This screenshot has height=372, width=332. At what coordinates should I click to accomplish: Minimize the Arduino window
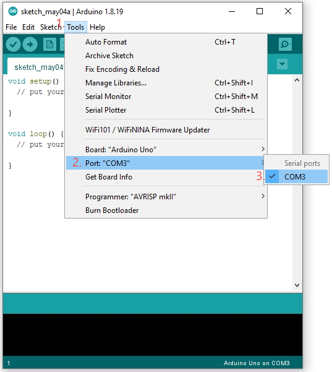pyautogui.click(x=232, y=11)
